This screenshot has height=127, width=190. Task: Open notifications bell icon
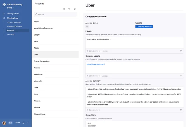pyautogui.click(x=23, y=123)
